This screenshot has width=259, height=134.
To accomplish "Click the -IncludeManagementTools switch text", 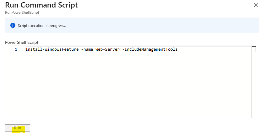I will point(150,49).
